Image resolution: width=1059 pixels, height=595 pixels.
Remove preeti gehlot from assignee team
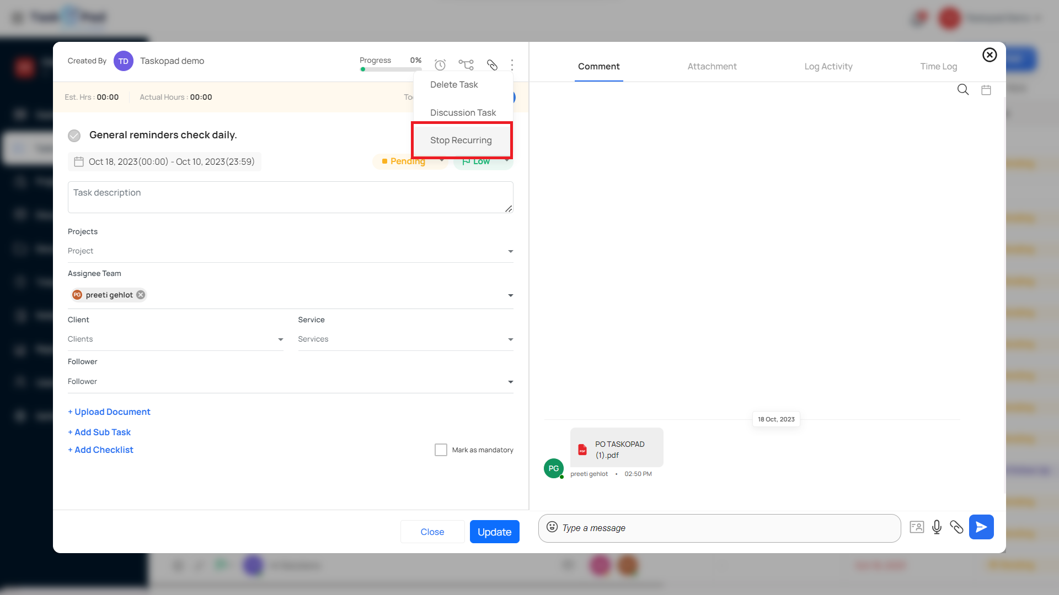pyautogui.click(x=141, y=295)
